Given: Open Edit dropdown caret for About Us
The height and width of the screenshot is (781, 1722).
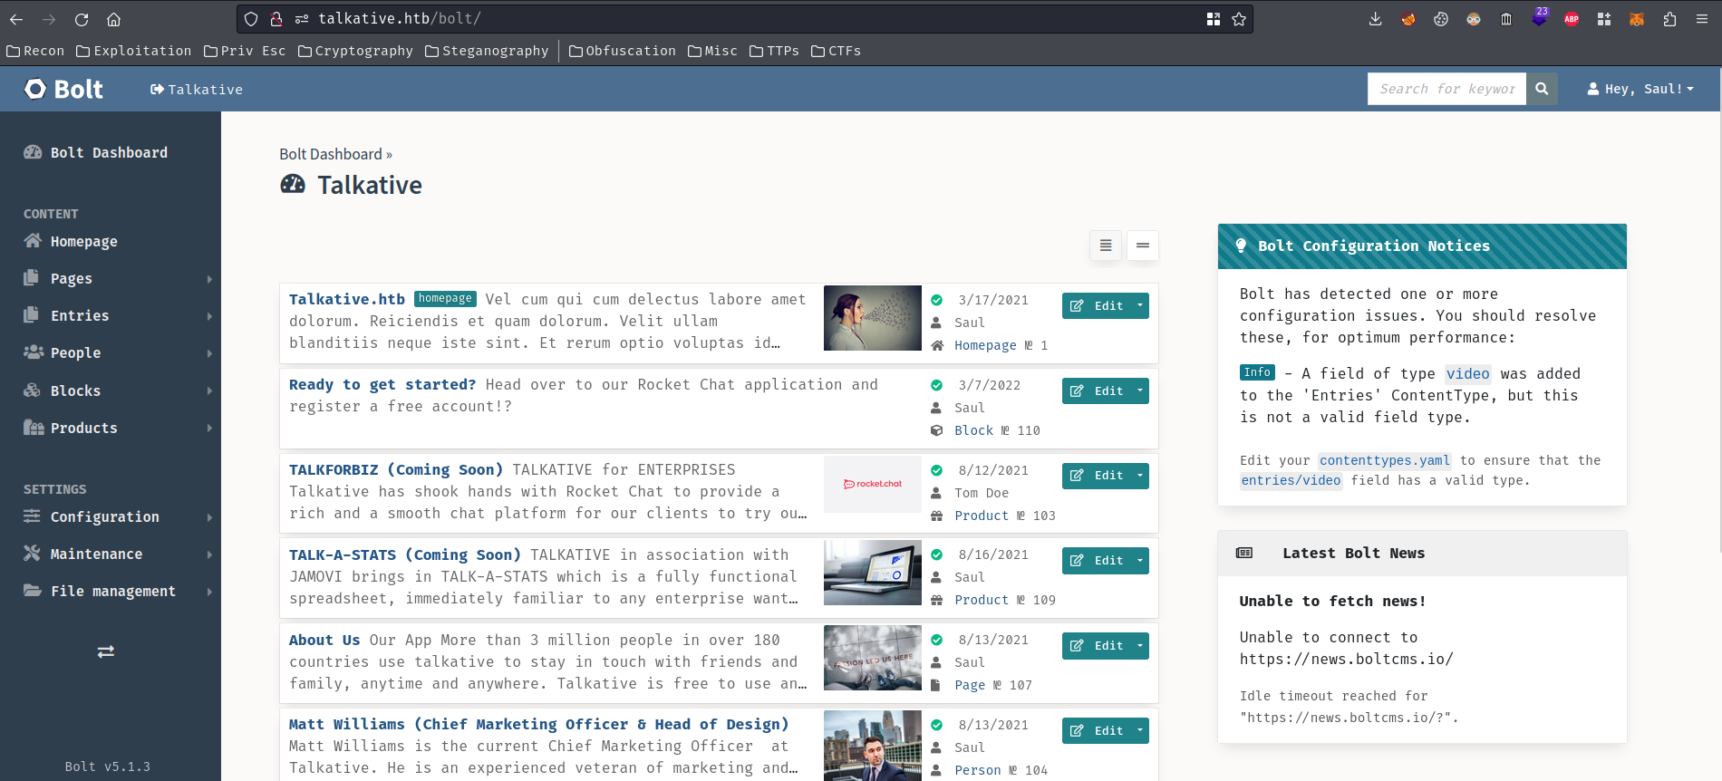Looking at the screenshot, I should coord(1140,645).
